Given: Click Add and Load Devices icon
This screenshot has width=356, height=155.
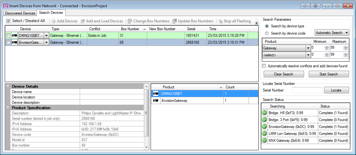Looking at the screenshot, I should [83, 21].
